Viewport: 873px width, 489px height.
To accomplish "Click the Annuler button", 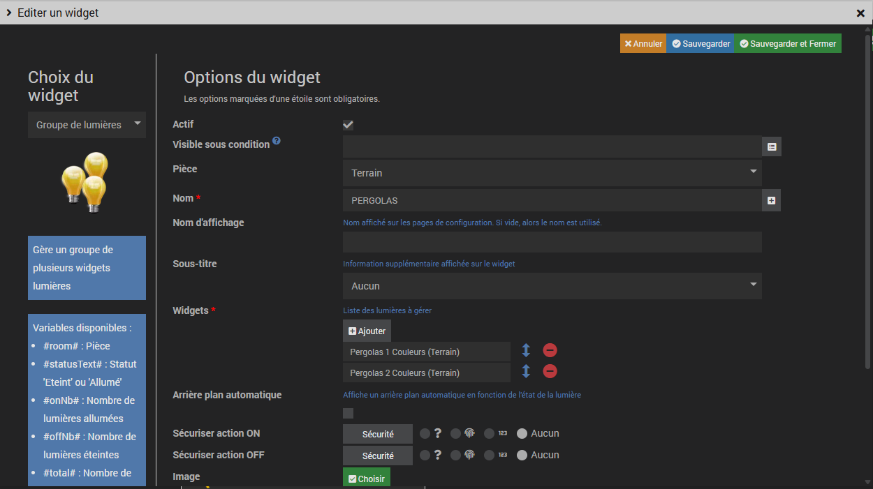I will pos(643,43).
